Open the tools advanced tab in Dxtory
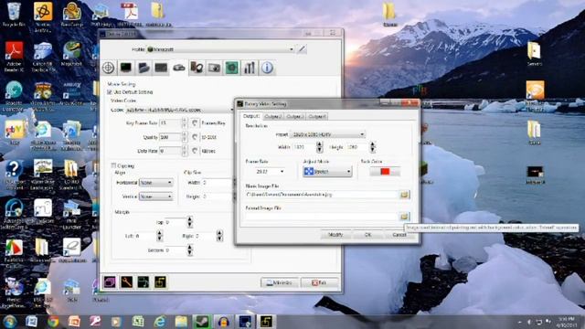The height and width of the screenshot is (329, 585). 250,68
